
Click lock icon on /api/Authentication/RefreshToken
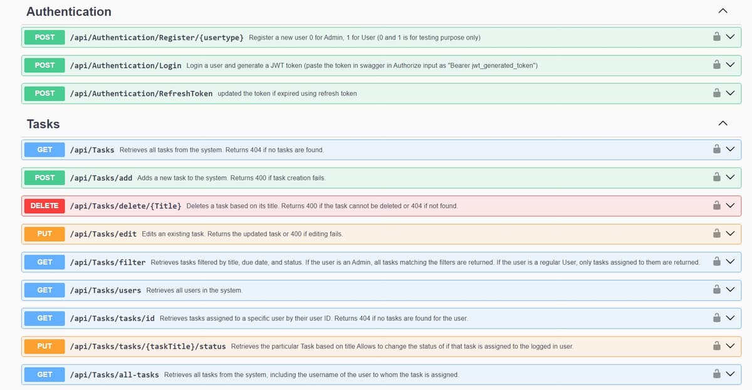tap(716, 93)
